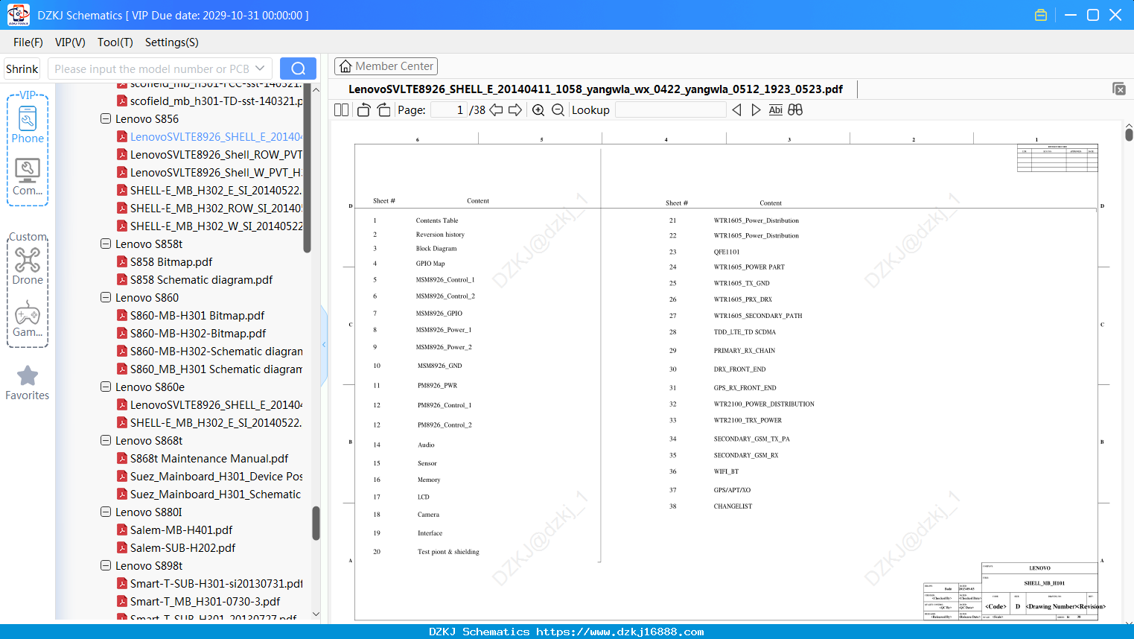1134x639 pixels.
Task: Rotate page counterclockwise
Action: coord(364,110)
